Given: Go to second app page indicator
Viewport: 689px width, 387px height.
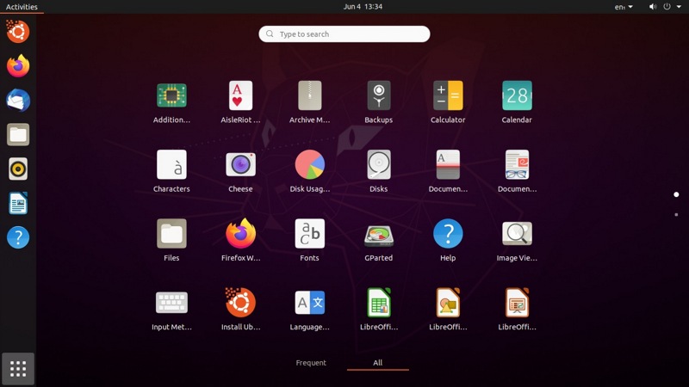Looking at the screenshot, I should 676,214.
